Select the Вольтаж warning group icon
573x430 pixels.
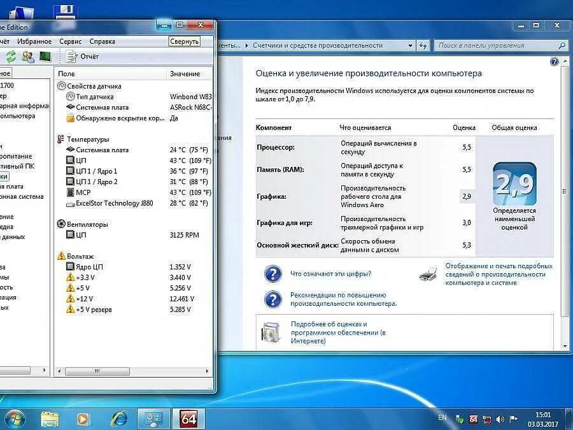pyautogui.click(x=61, y=255)
